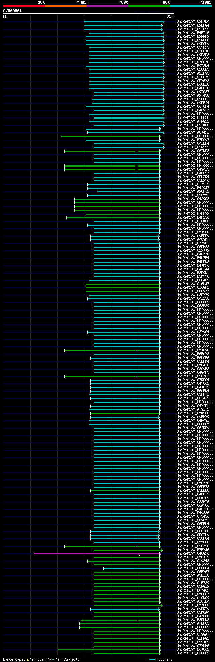Click UniRef100_A8Y0Q4 label
The width and height of the screenshot is (215, 662).
click(193, 332)
